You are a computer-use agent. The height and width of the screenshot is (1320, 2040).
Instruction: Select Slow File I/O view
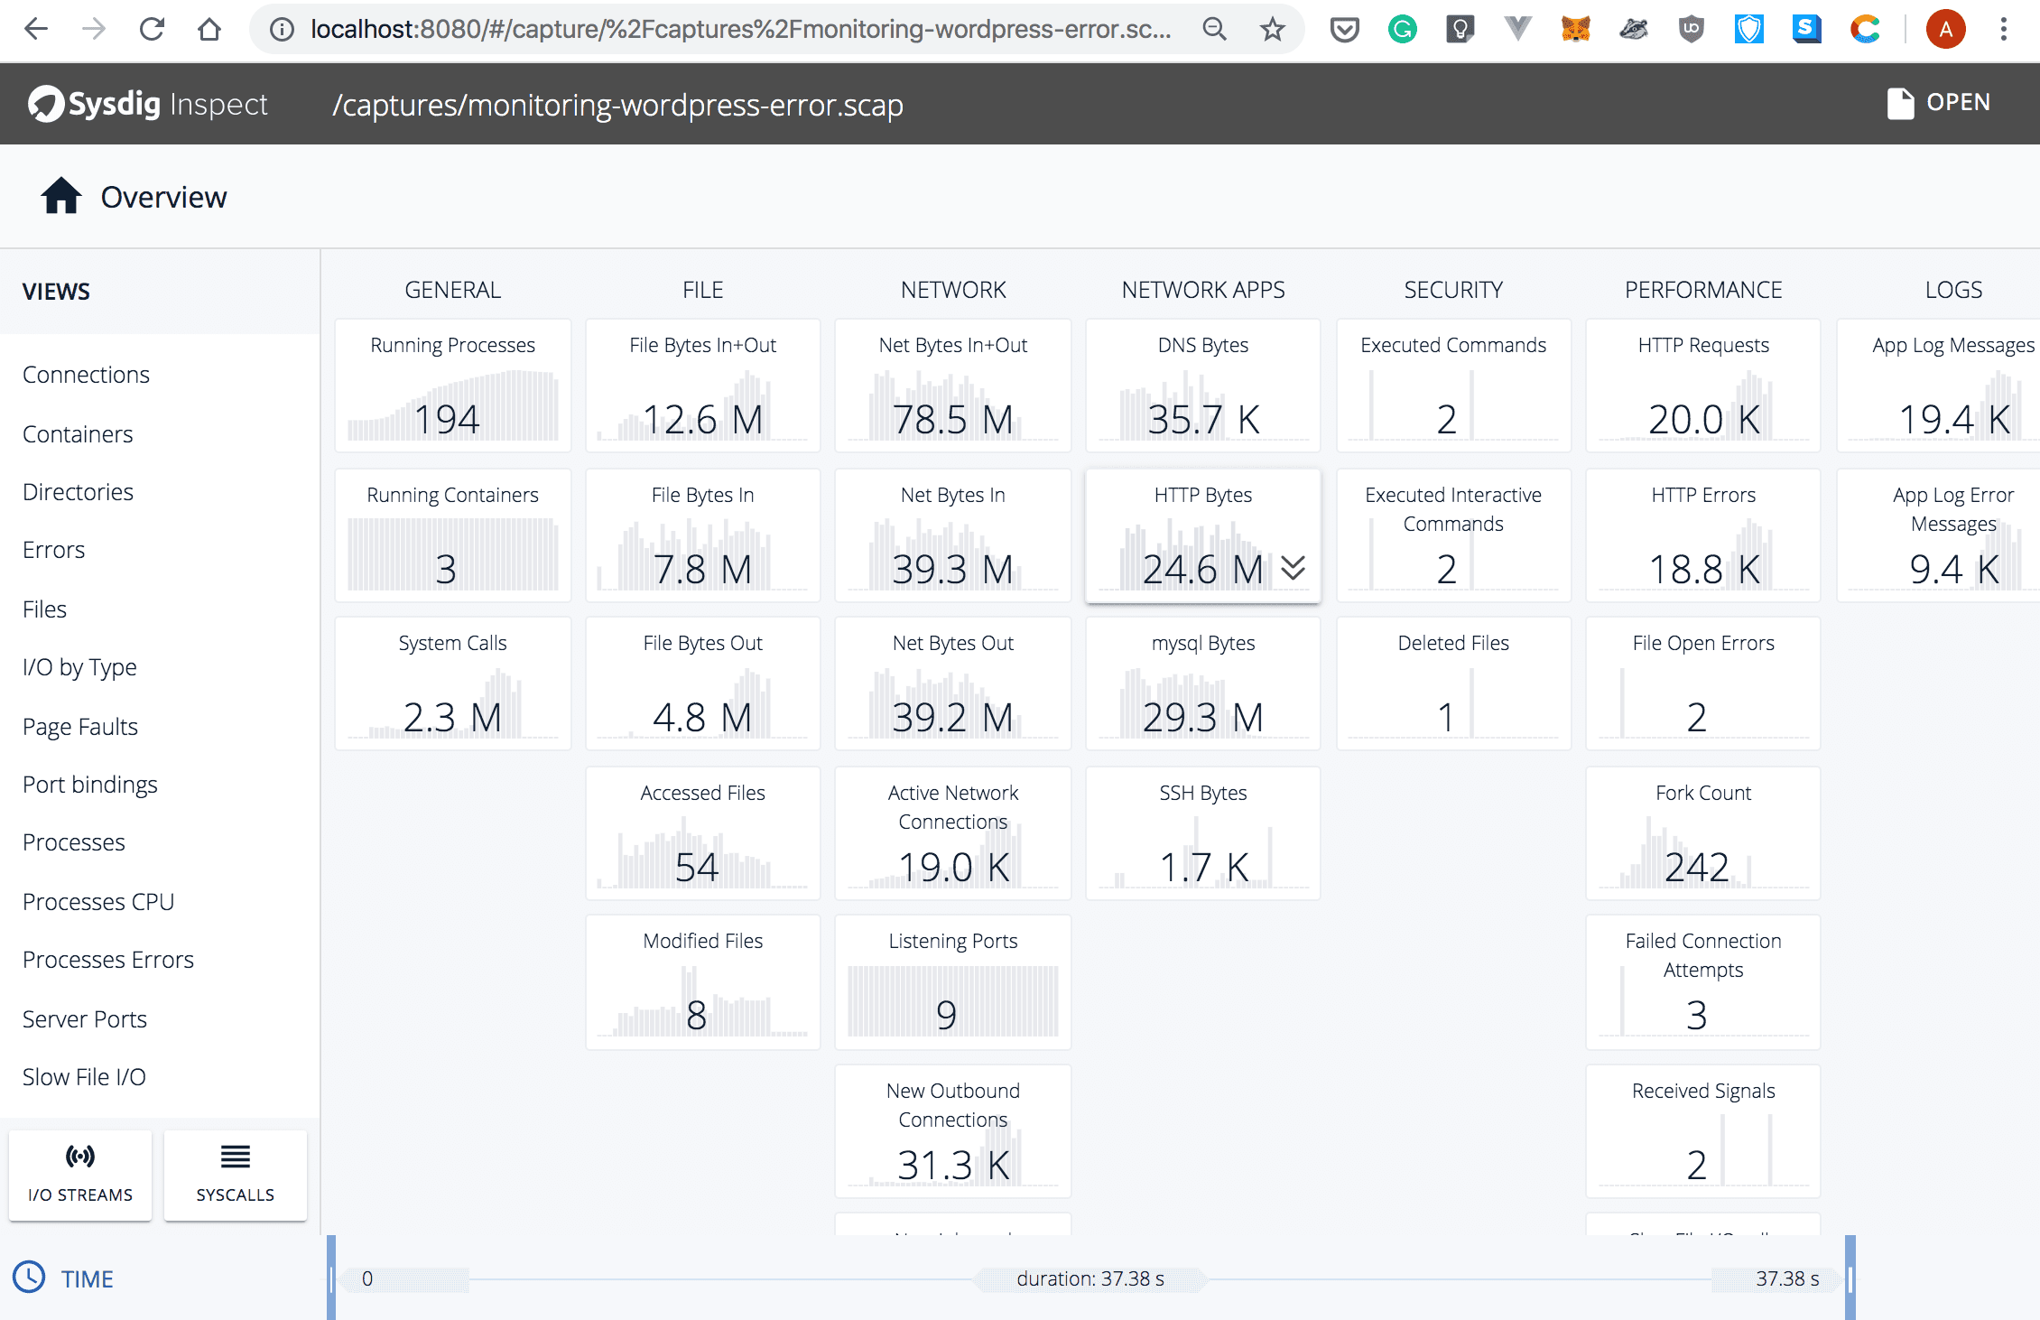(x=84, y=1077)
